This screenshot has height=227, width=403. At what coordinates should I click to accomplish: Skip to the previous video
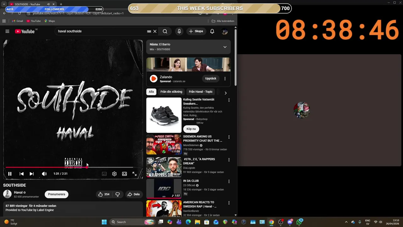(21, 174)
